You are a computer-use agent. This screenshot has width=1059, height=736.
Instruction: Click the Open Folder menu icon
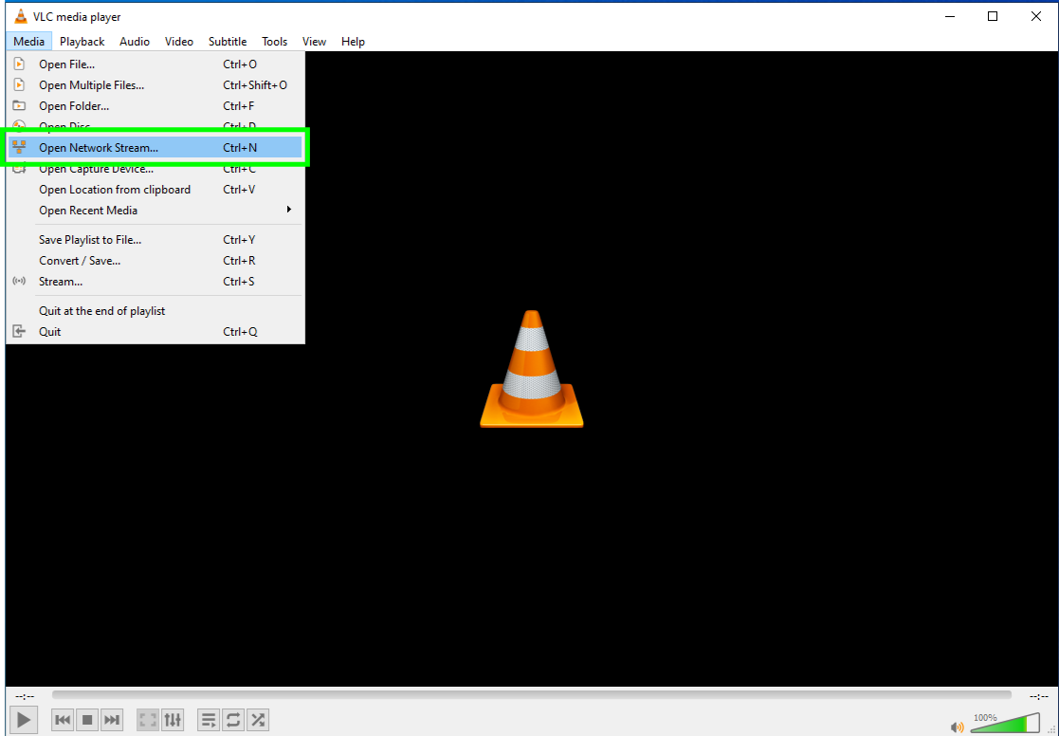click(19, 105)
